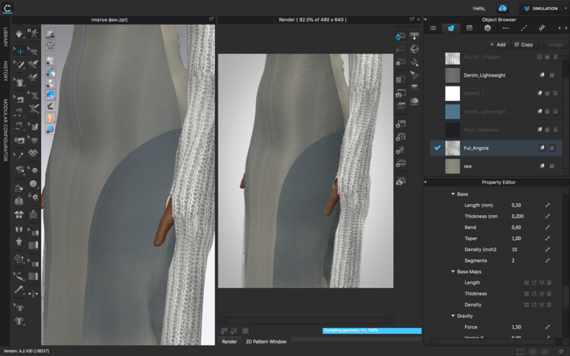Open the Button tab in Object Browser
Screen dimensions: 570x356
coord(488,28)
